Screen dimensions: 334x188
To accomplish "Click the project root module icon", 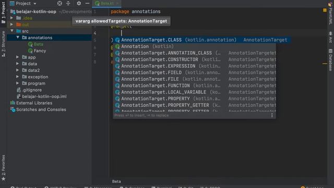I will [x=13, y=11].
